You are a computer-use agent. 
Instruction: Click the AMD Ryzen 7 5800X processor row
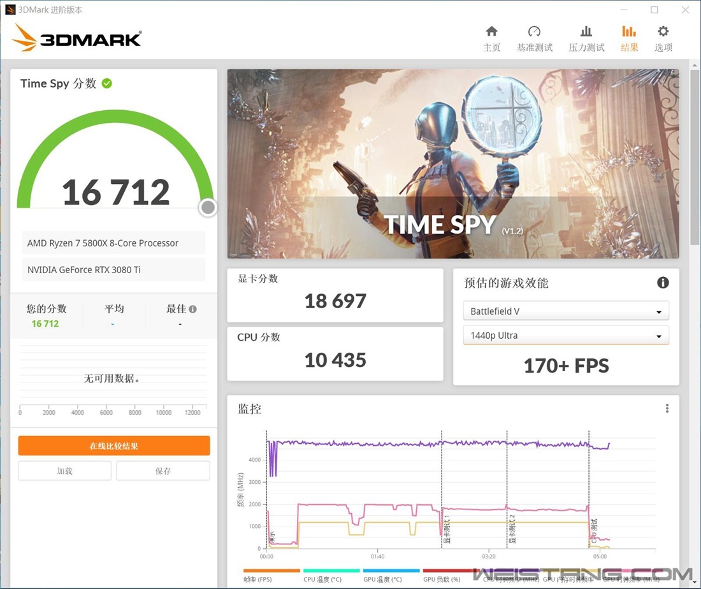[114, 243]
